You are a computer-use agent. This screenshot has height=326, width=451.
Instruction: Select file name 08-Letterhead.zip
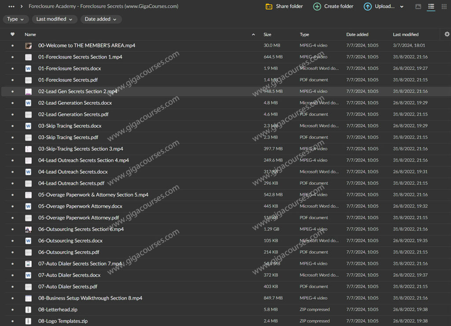58,310
